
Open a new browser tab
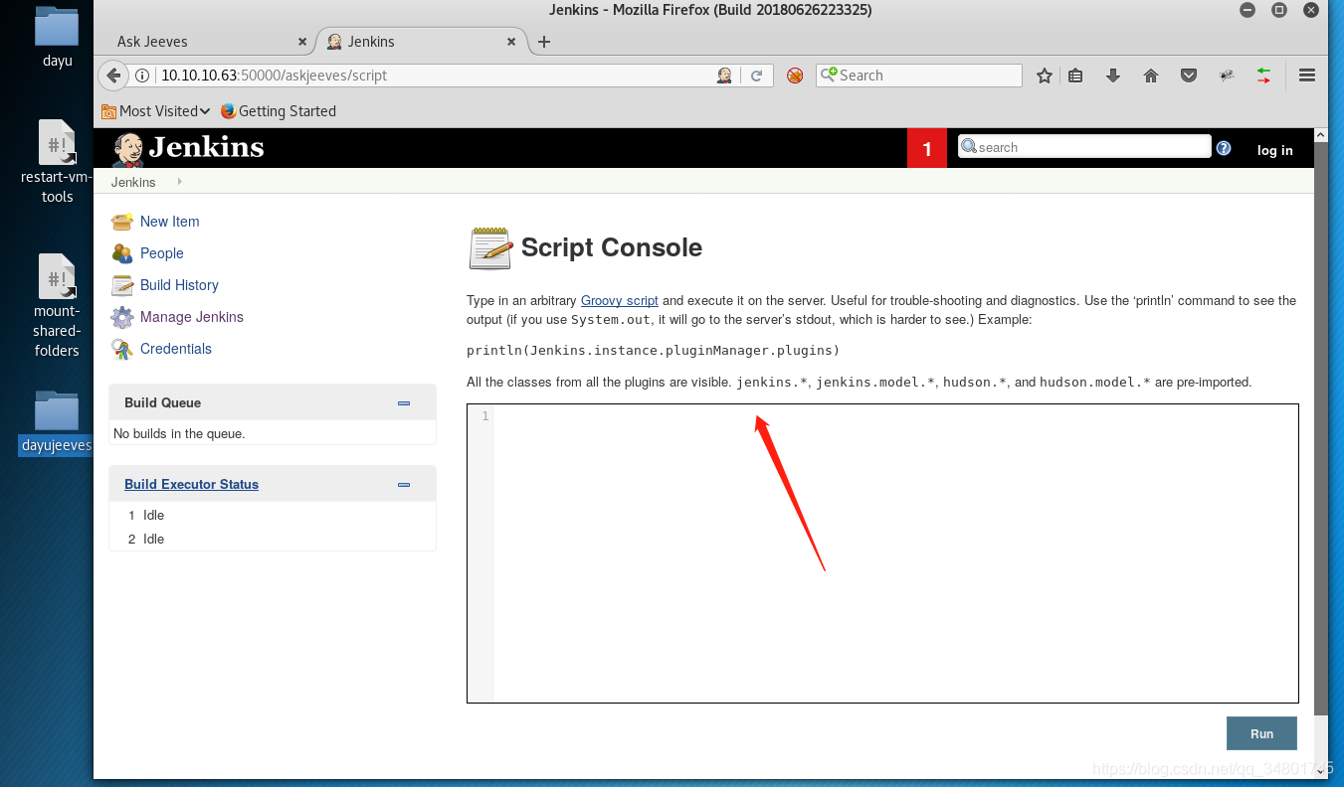click(544, 42)
